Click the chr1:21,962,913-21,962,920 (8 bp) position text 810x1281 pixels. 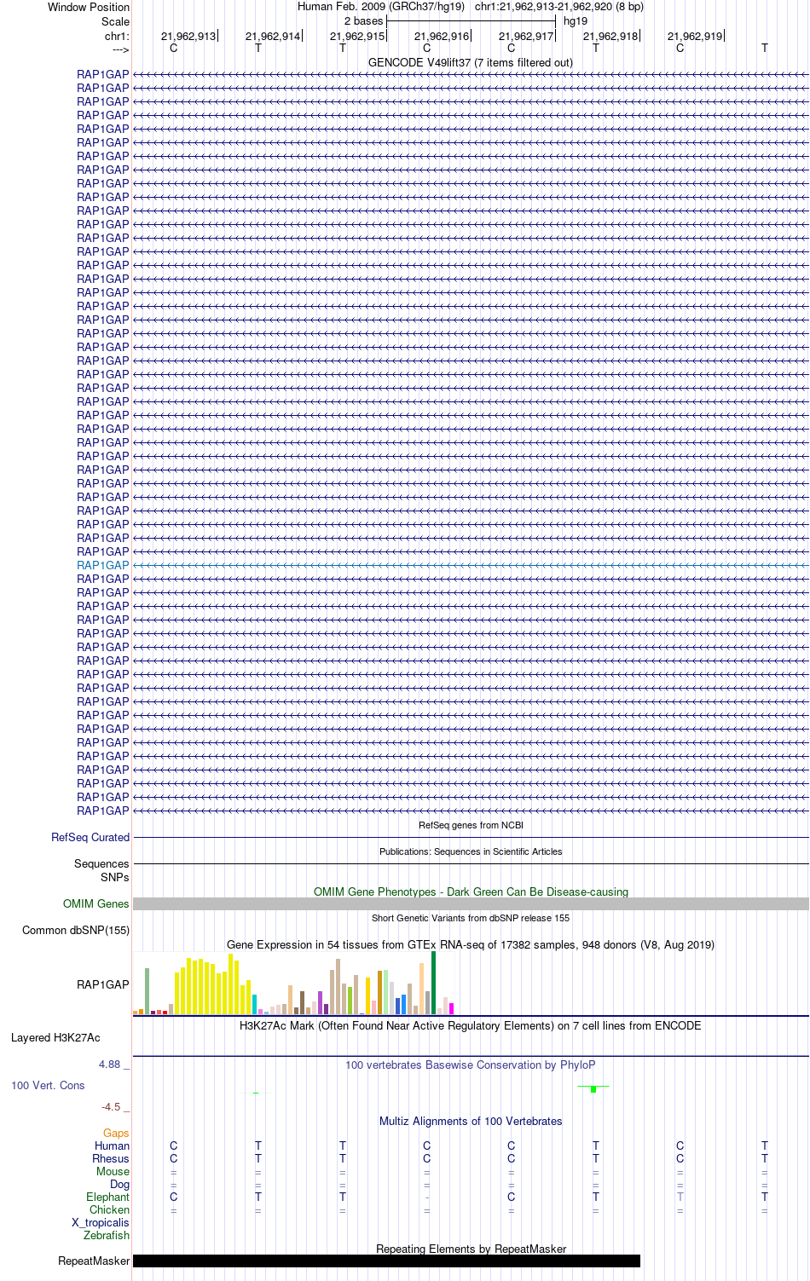click(x=558, y=7)
